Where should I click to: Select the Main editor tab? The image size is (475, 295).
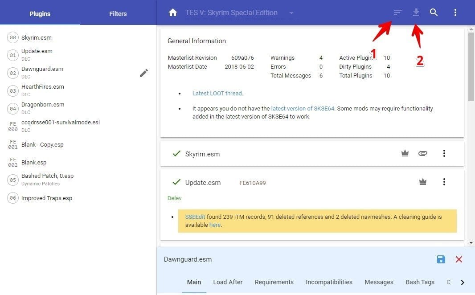(x=194, y=282)
